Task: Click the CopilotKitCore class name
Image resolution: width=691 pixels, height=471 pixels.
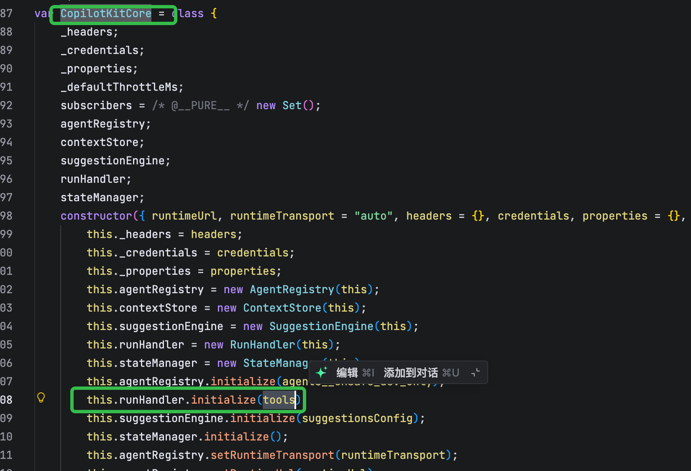Action: pos(106,13)
